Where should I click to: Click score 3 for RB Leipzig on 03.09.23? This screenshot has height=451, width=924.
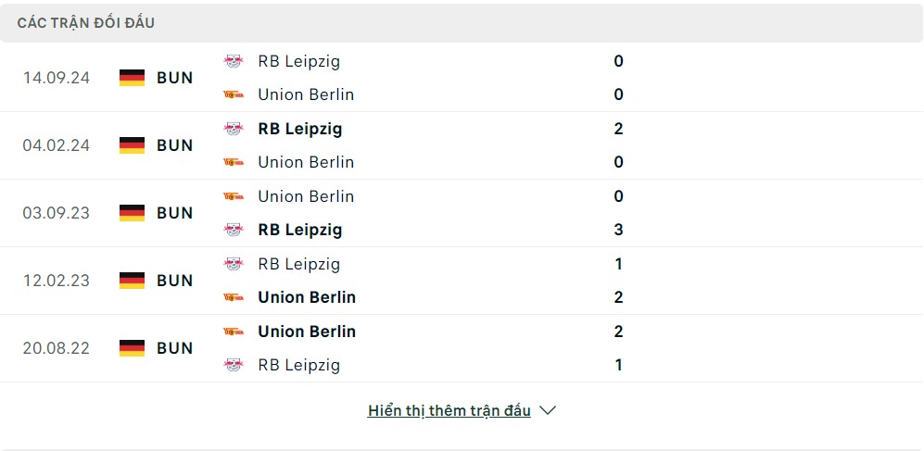(618, 230)
